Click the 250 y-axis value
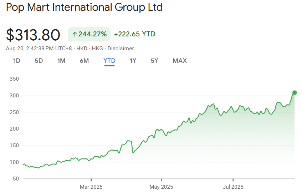 14,112
